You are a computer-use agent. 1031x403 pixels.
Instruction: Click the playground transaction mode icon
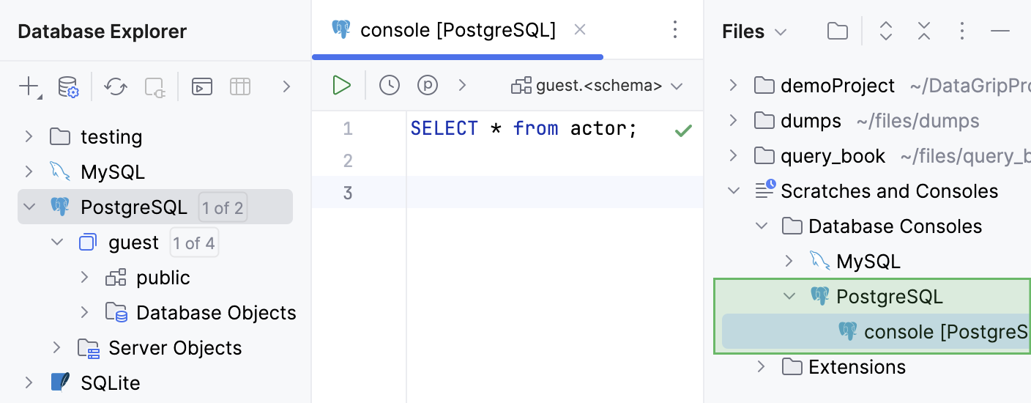428,86
